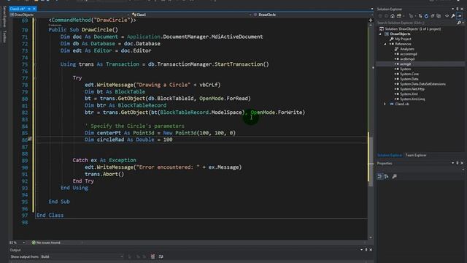The height and width of the screenshot is (263, 467).
Task: Open Properties panel window position dropdown
Action: coord(452,163)
